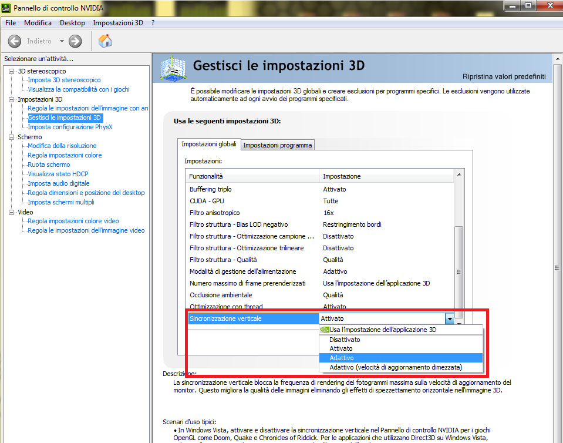This screenshot has height=443, width=563.
Task: Go to the NVIDIA home page icon
Action: [x=105, y=41]
